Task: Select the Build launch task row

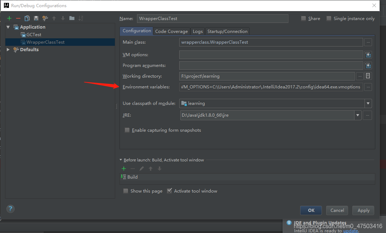Action: click(248, 177)
